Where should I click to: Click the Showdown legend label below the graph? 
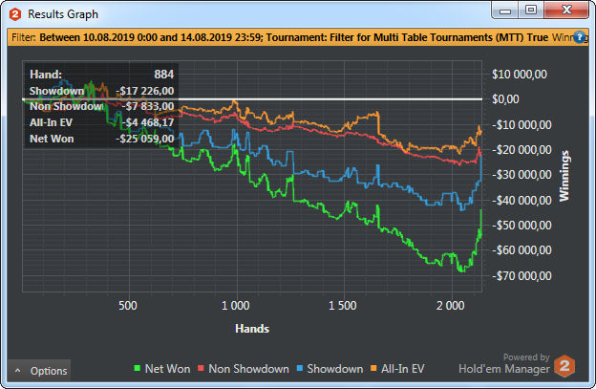click(x=335, y=369)
